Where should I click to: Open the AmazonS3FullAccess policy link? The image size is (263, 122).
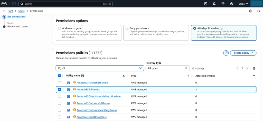(88, 90)
